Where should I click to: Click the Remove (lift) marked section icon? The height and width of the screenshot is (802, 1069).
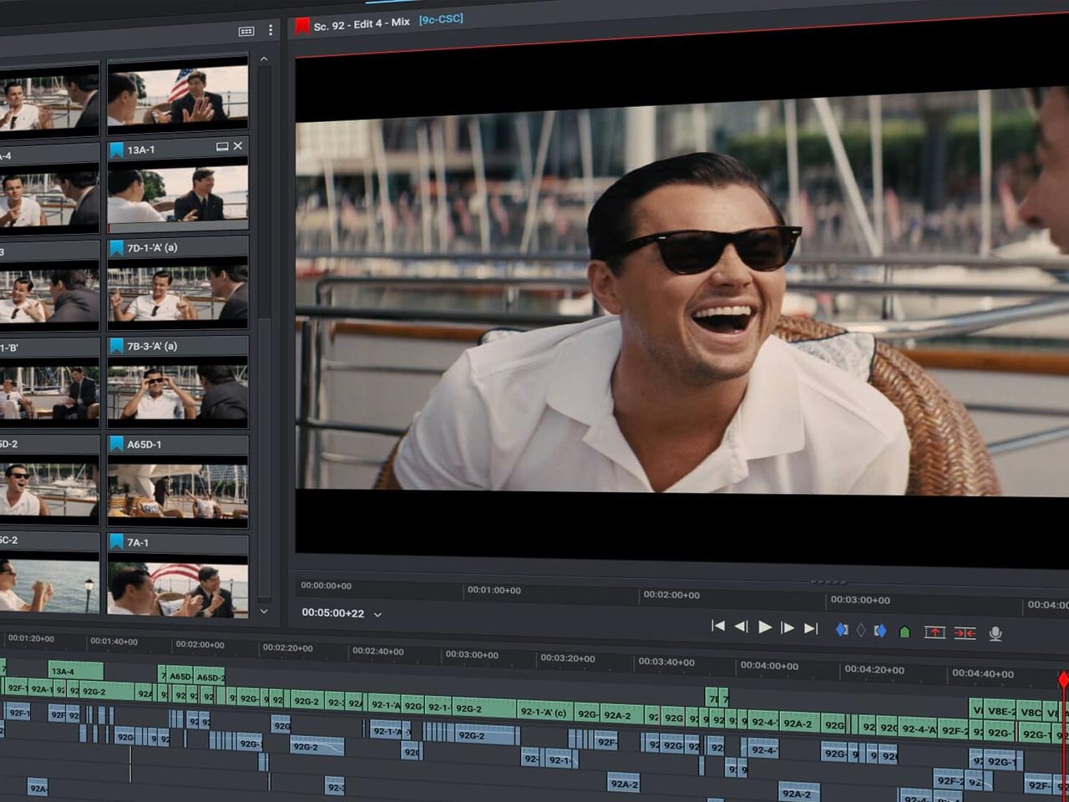935,632
